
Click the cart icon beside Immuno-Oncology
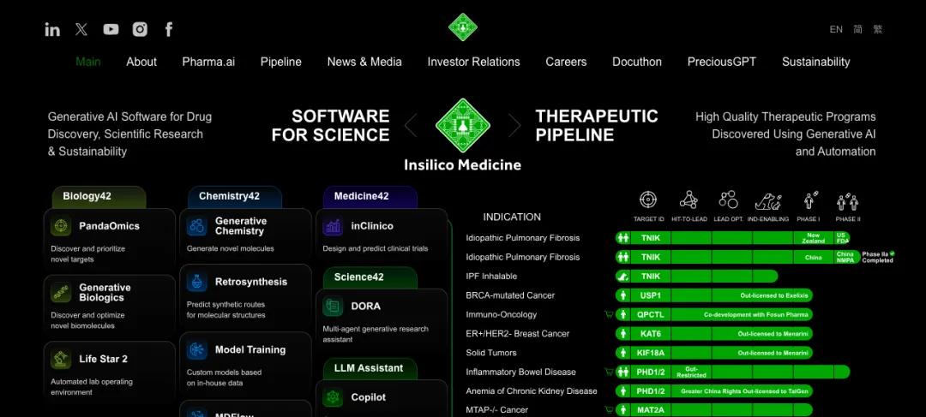pyautogui.click(x=608, y=314)
